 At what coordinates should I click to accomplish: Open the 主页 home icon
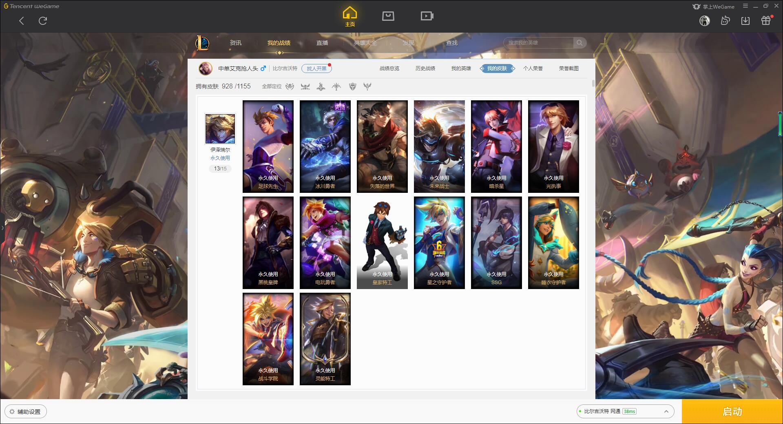pos(350,16)
